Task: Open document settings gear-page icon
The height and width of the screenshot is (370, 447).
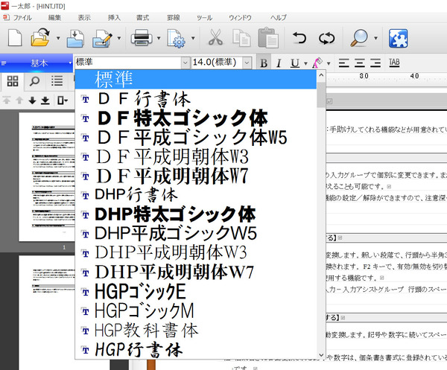Action: coord(176,38)
